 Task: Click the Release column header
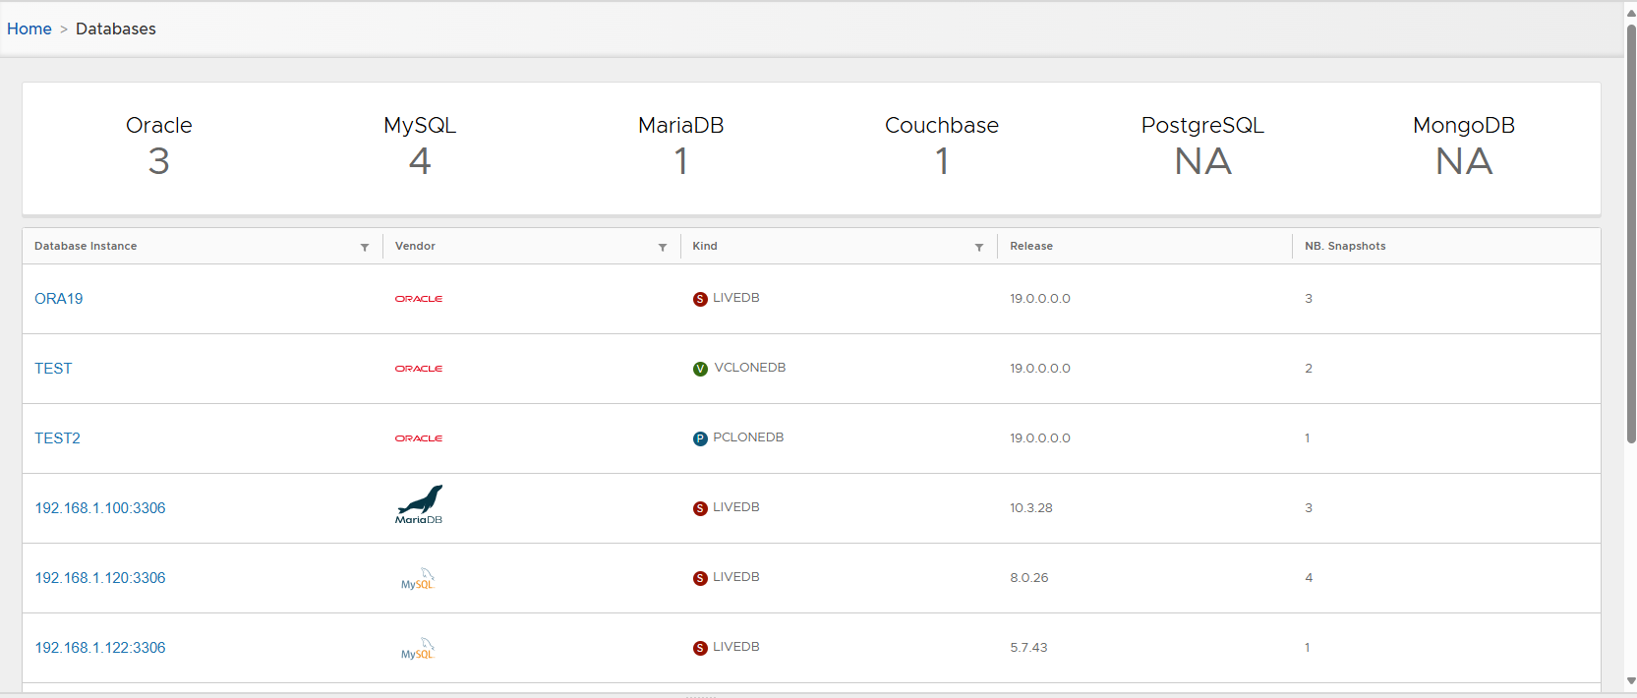(x=1031, y=247)
